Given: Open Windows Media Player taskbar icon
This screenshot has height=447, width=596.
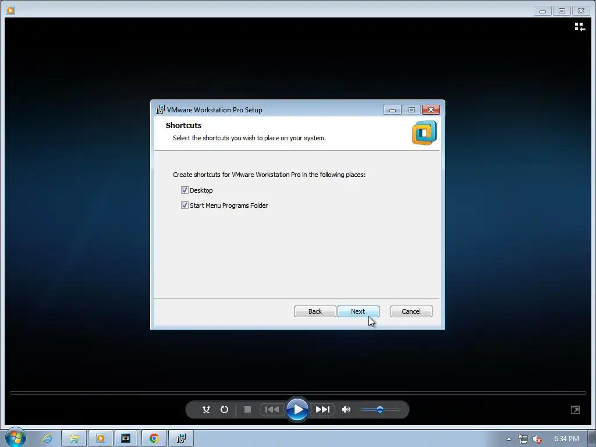Looking at the screenshot, I should pyautogui.click(x=101, y=438).
